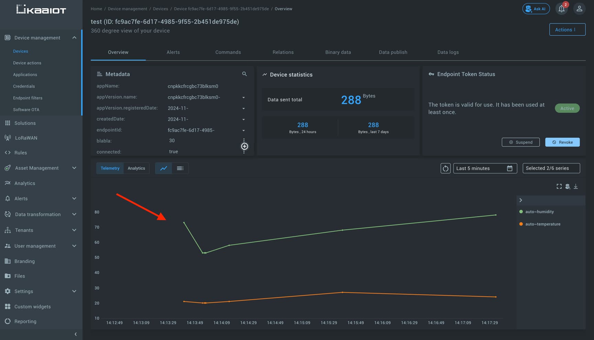Collapse the left sidebar
Image resolution: width=594 pixels, height=340 pixels.
[76, 334]
